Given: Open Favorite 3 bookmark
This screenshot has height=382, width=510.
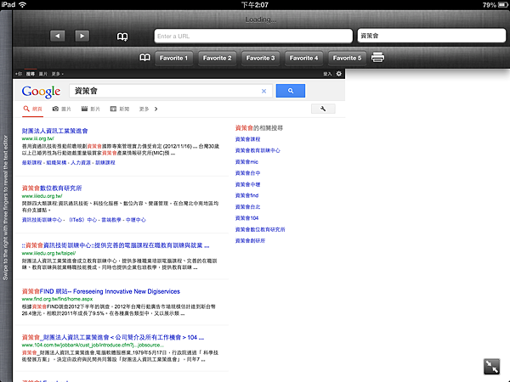Looking at the screenshot, I should [x=261, y=58].
